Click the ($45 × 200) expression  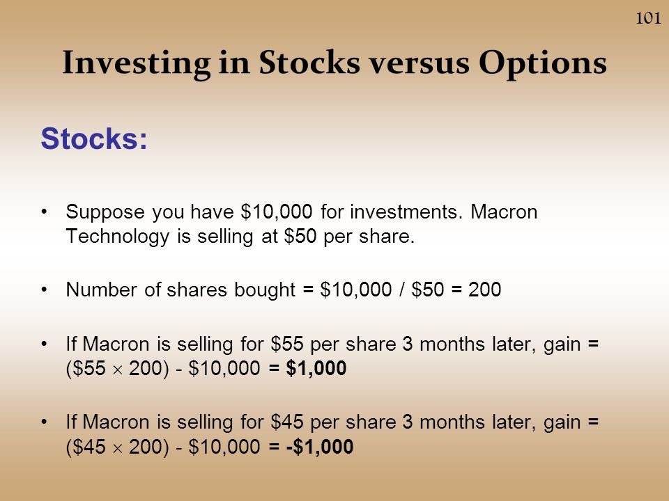117,447
